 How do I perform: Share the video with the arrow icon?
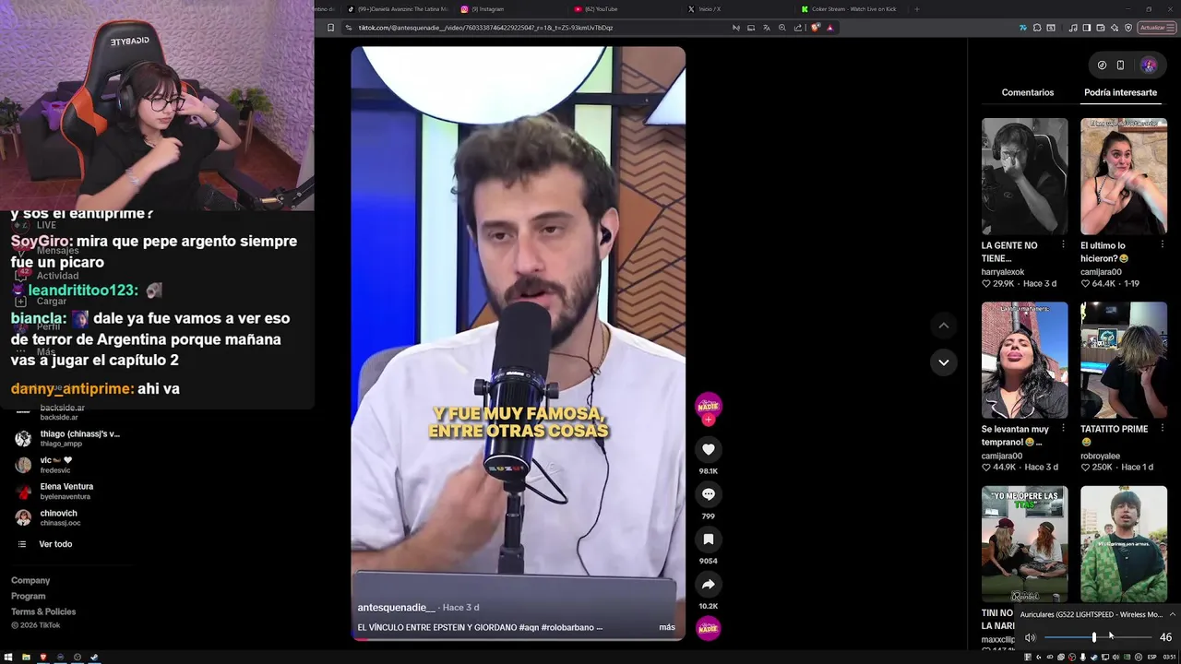[708, 584]
